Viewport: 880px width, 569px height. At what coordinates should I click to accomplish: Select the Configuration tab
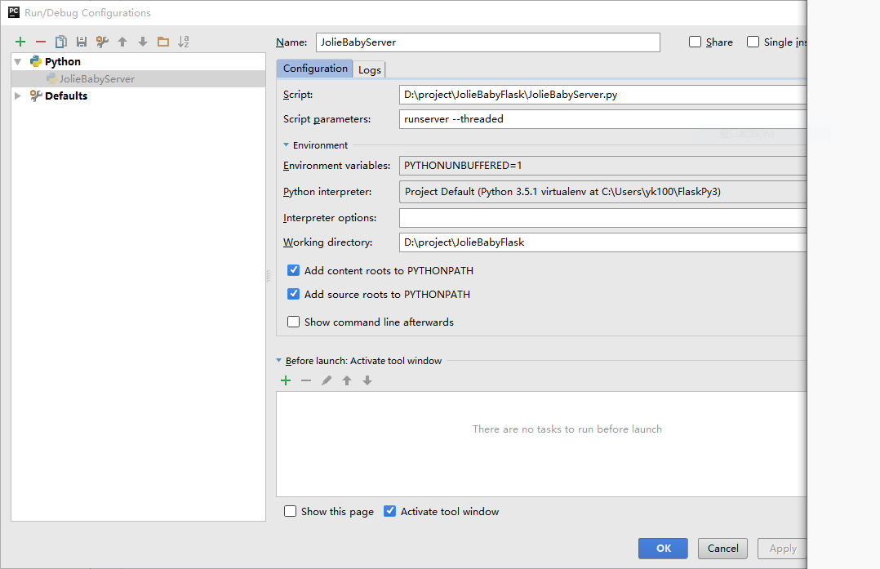315,69
